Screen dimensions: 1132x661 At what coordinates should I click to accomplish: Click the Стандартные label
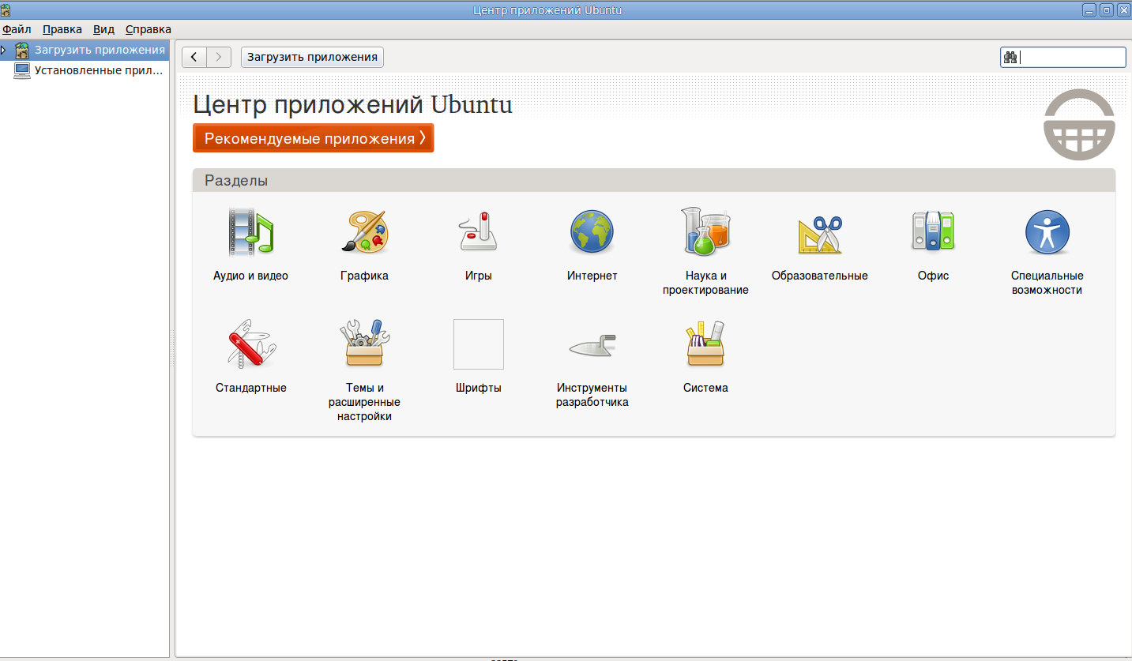click(251, 388)
